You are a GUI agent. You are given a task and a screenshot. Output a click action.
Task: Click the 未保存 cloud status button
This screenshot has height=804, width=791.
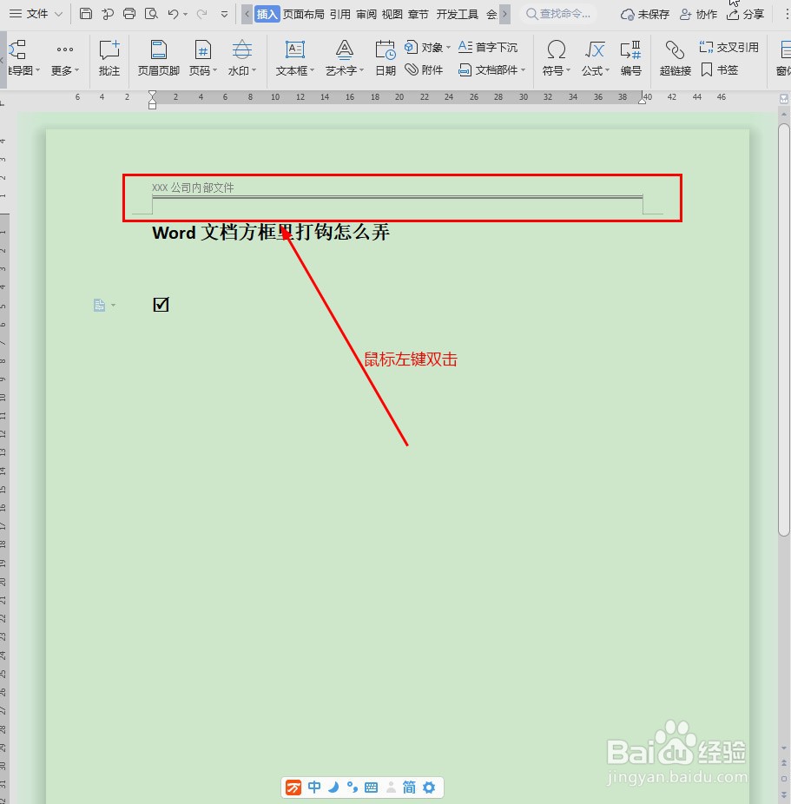(x=645, y=15)
